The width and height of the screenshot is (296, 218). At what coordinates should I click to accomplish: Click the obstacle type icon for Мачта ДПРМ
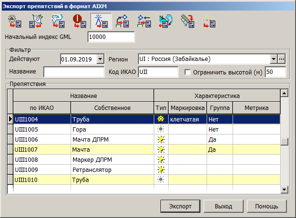160,140
